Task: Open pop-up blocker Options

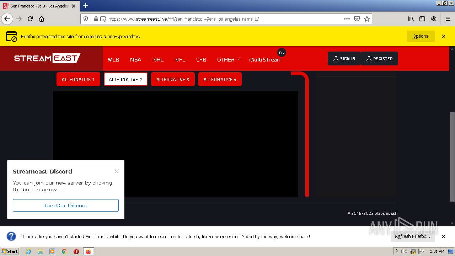Action: pyautogui.click(x=421, y=36)
